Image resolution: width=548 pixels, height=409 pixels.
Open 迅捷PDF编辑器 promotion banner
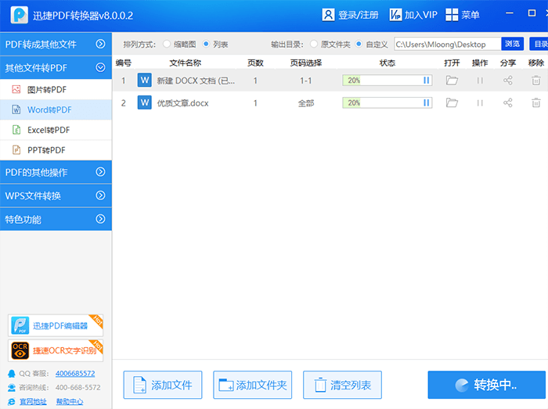[x=56, y=325]
